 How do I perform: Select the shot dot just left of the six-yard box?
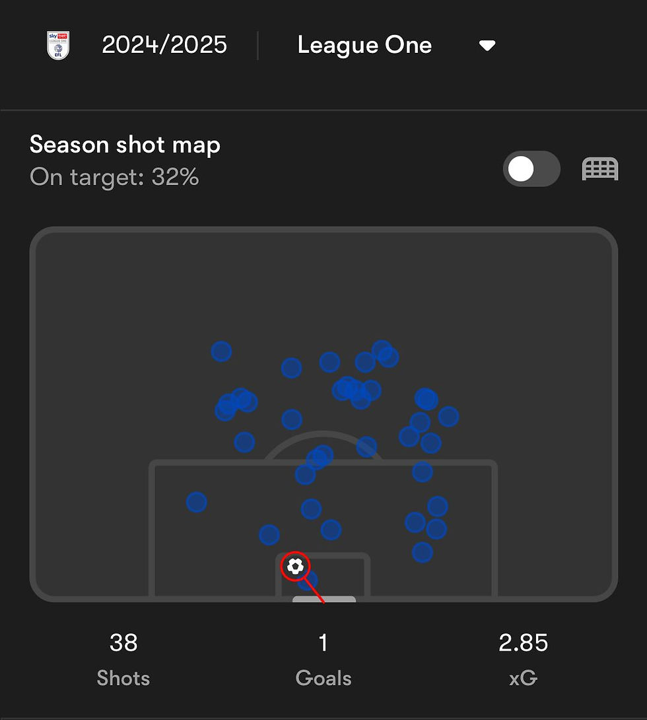[269, 535]
